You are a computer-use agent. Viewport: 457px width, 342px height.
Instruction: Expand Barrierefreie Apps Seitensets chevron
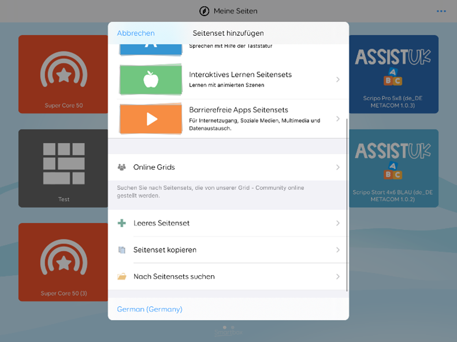coord(338,119)
